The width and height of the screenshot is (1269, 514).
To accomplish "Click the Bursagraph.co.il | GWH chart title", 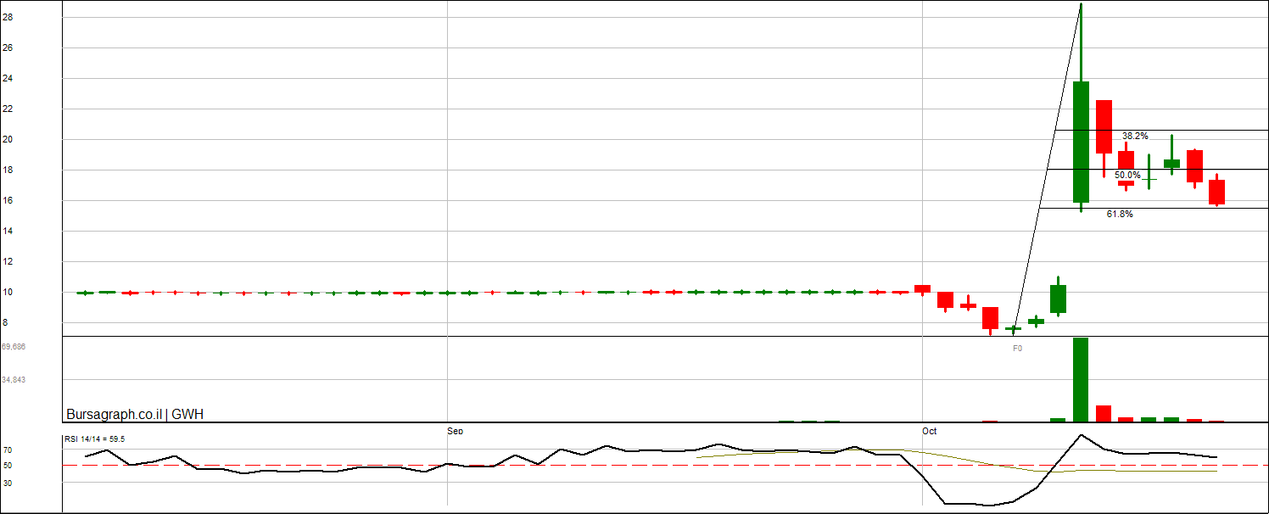I will 135,415.
